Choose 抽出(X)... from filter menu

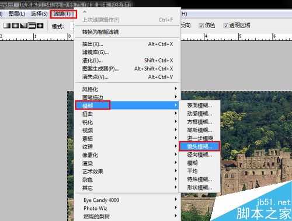tap(127, 44)
